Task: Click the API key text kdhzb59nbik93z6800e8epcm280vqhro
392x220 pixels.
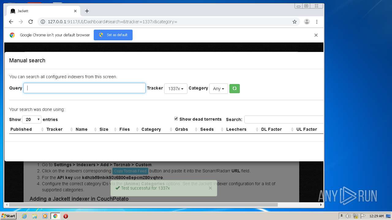Action: click(x=123, y=178)
